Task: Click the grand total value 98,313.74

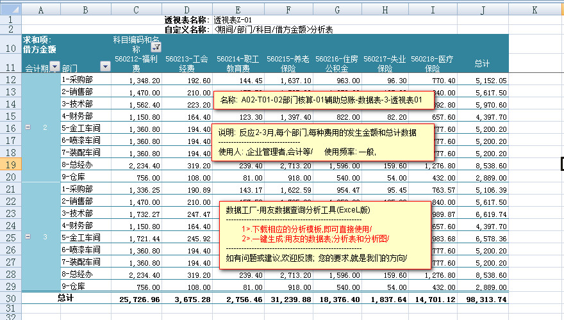Action: coord(483,299)
